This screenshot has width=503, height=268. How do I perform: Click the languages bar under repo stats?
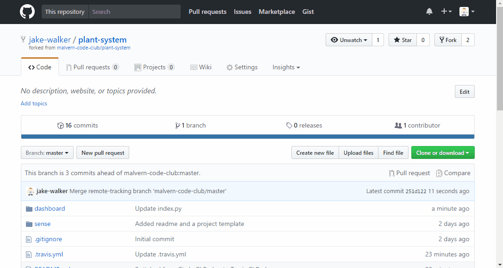point(248,137)
